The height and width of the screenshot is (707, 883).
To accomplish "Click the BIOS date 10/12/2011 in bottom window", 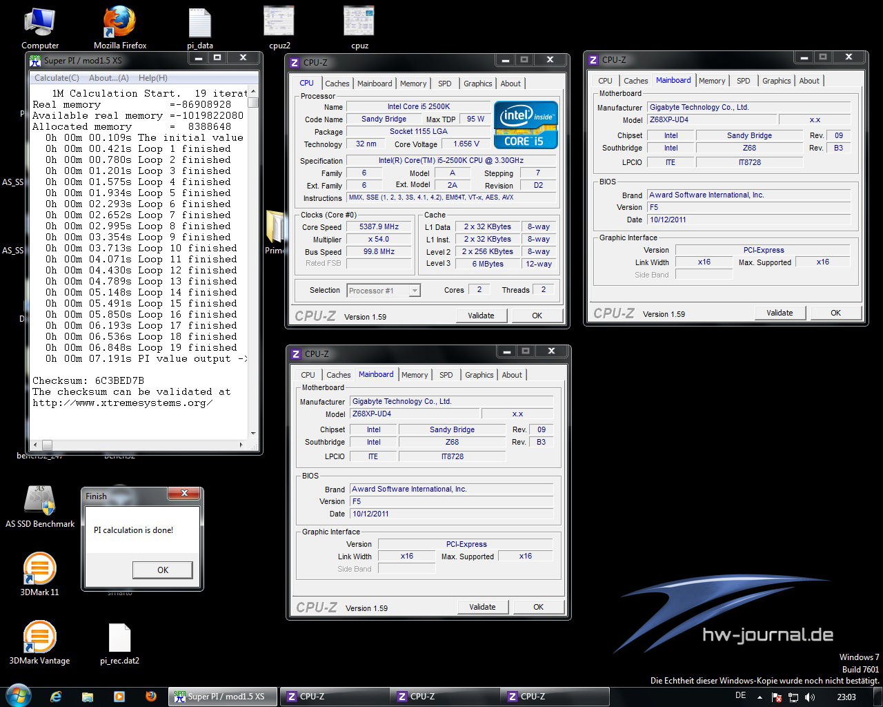I will (452, 514).
